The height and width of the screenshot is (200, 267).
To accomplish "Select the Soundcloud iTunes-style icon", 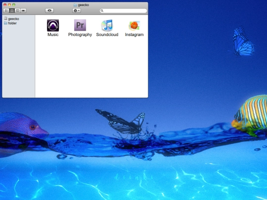I will point(107,25).
